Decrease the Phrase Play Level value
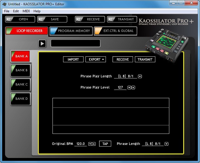The height and width of the screenshot is (163, 200). pyautogui.click(x=129, y=88)
